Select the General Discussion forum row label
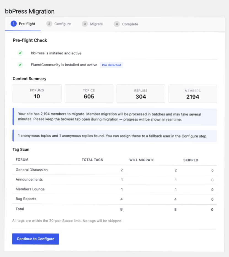 click(x=32, y=170)
